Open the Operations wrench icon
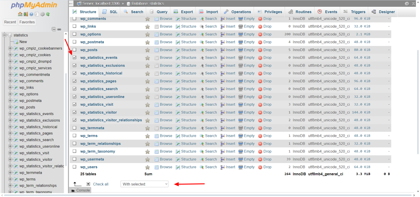The height and width of the screenshot is (197, 420). pos(226,12)
